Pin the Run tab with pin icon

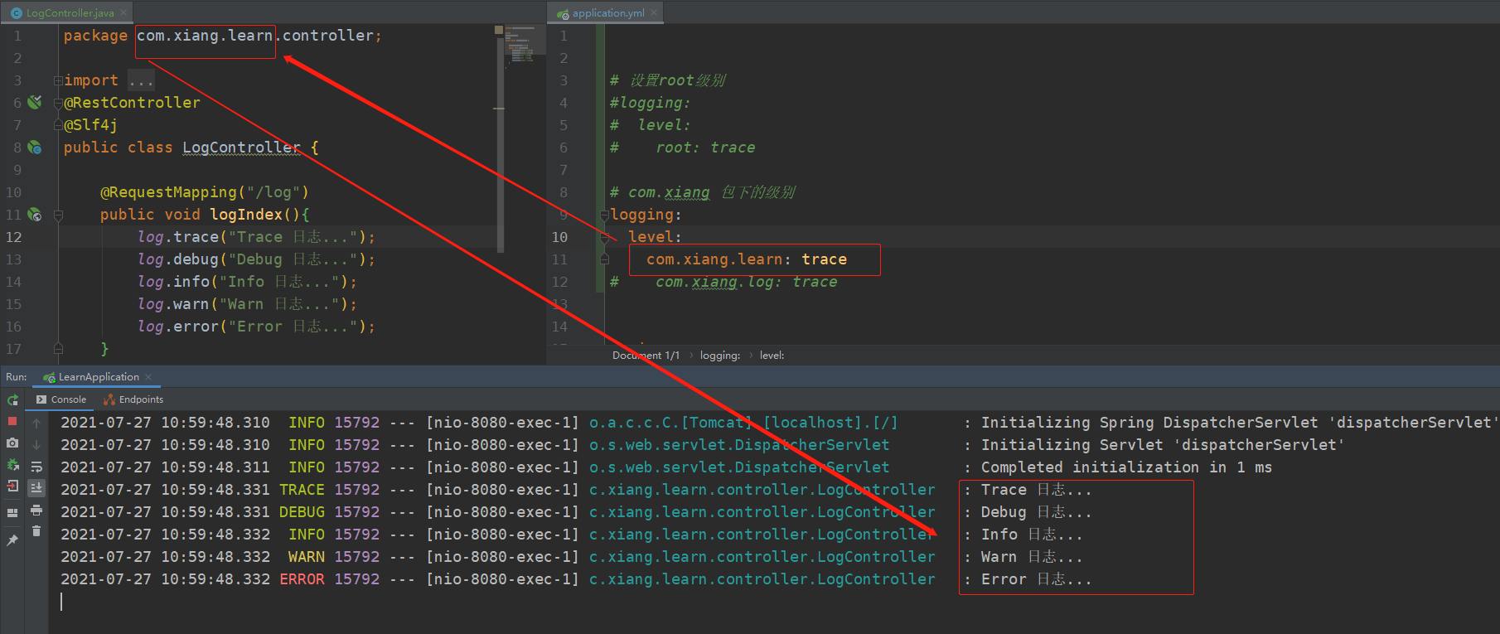pyautogui.click(x=12, y=540)
